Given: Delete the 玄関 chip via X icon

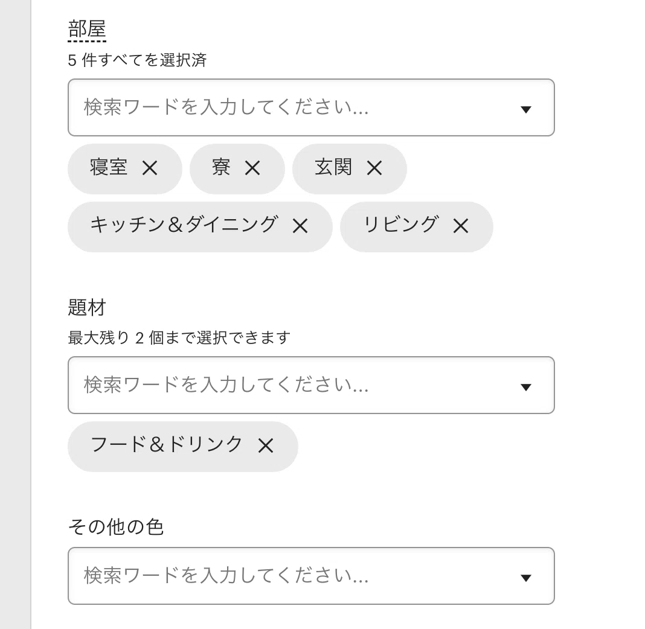Looking at the screenshot, I should pos(374,168).
